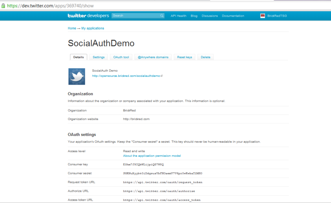Open the Reset keys tab
331x203 pixels.
pyautogui.click(x=184, y=57)
